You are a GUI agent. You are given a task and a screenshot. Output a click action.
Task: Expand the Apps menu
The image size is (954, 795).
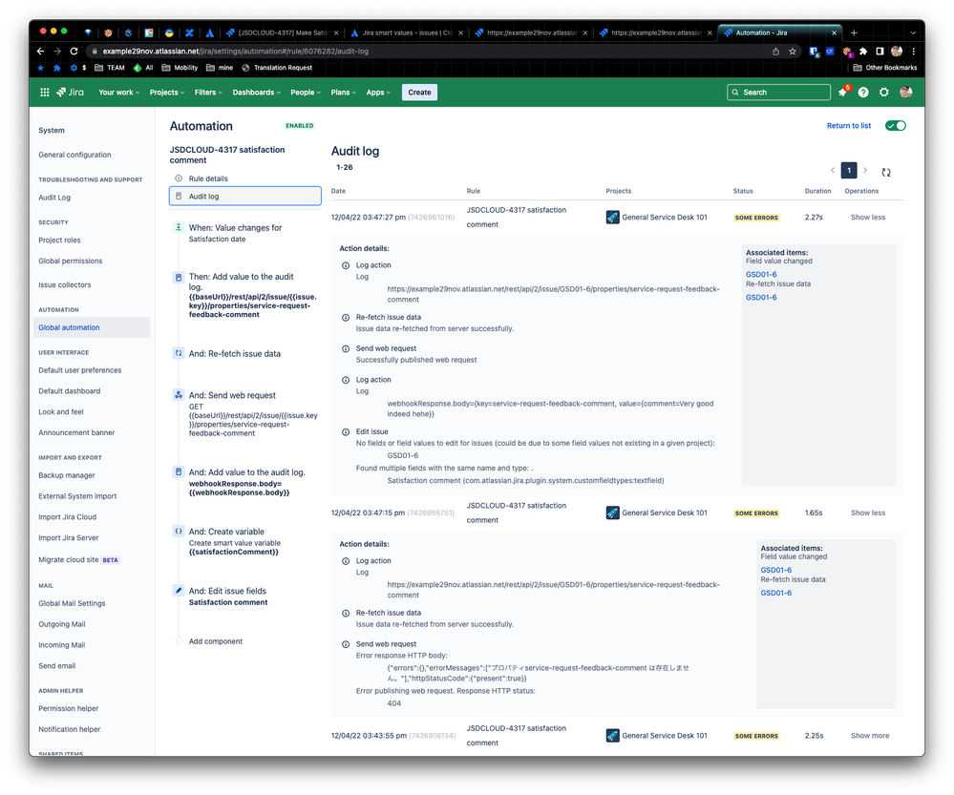pos(378,93)
